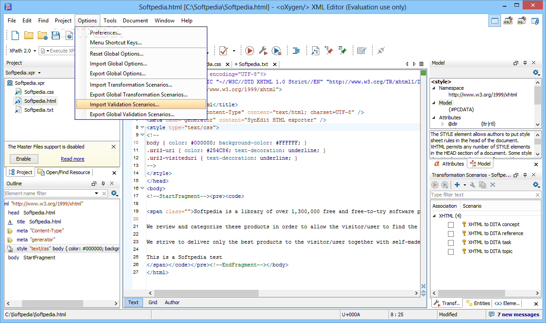Check the XHTML to DITA task box
The width and height of the screenshot is (546, 323).
pos(451,243)
